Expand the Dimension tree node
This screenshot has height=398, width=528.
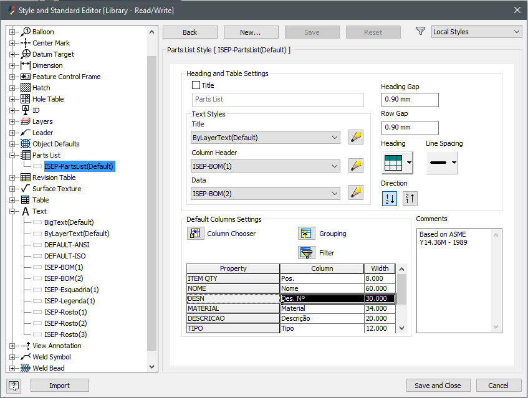12,65
